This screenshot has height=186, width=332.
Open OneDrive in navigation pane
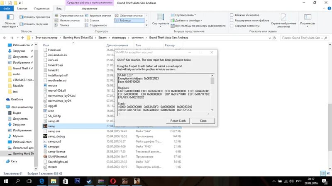[x=17, y=99]
